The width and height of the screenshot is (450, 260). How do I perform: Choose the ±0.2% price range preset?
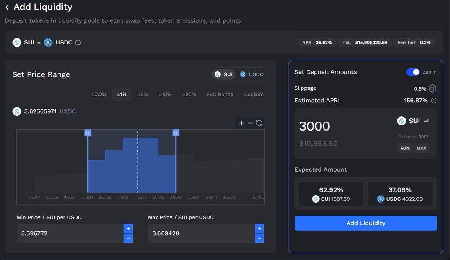(x=99, y=95)
